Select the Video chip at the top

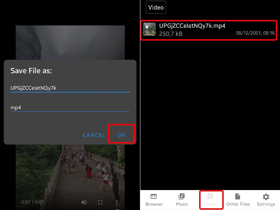[x=156, y=7]
